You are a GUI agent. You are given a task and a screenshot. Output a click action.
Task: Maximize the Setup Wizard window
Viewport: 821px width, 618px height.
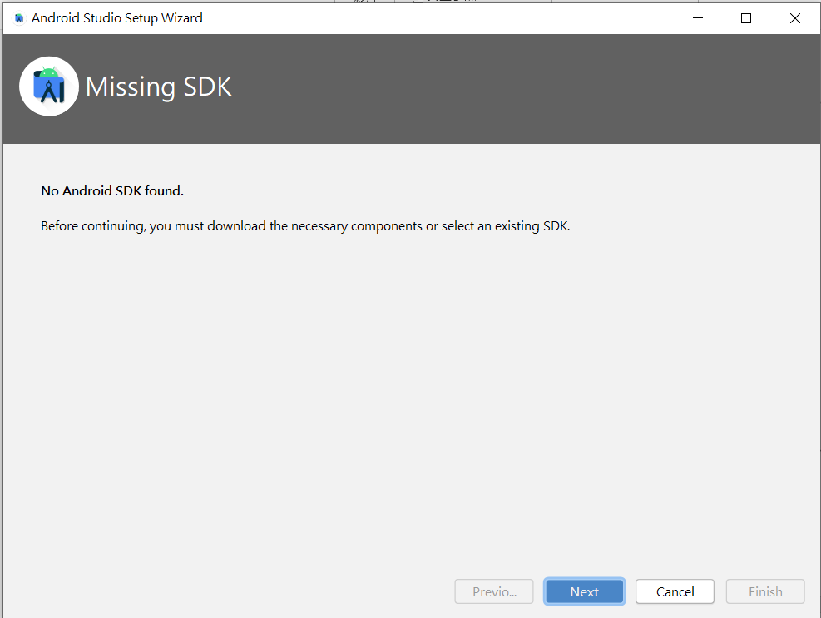click(746, 18)
